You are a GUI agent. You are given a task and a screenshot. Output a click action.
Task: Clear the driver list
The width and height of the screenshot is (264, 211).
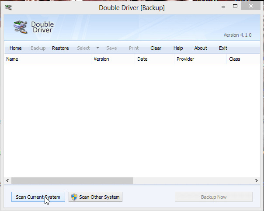click(x=156, y=48)
